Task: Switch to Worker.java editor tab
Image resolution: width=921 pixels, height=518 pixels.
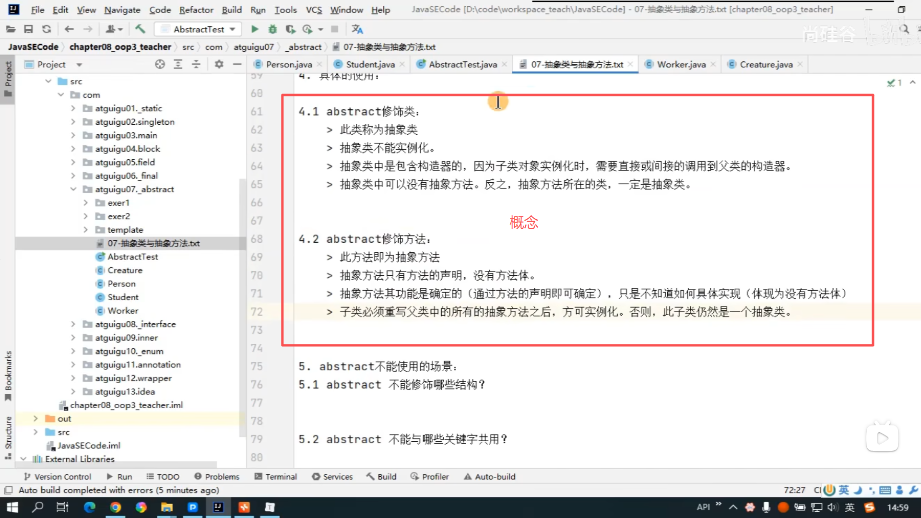Action: coord(681,64)
